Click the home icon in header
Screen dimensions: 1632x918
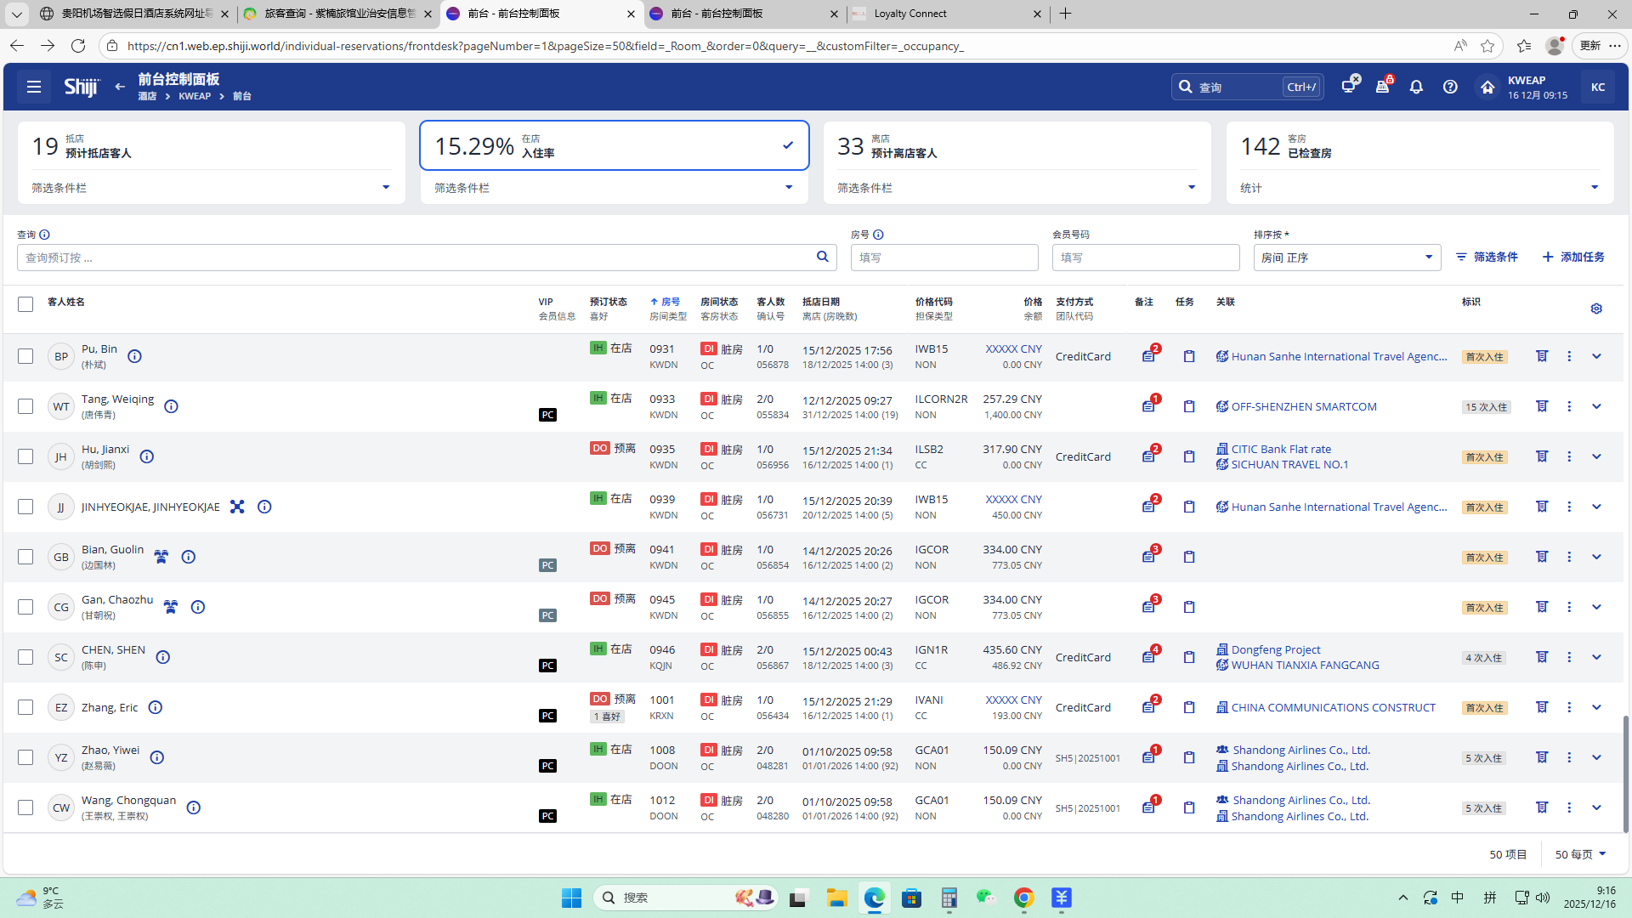point(1487,87)
